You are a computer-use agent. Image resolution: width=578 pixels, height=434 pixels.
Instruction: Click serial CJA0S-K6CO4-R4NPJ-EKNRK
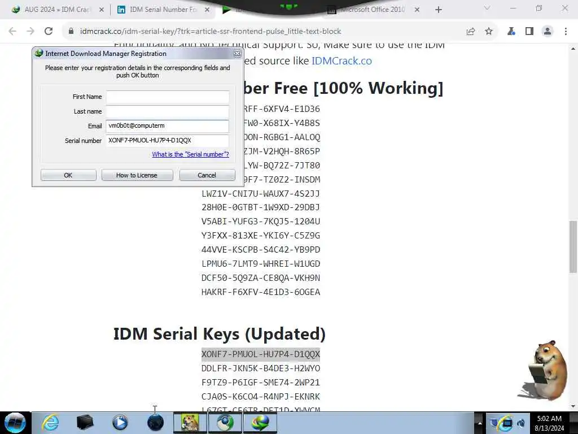(261, 396)
